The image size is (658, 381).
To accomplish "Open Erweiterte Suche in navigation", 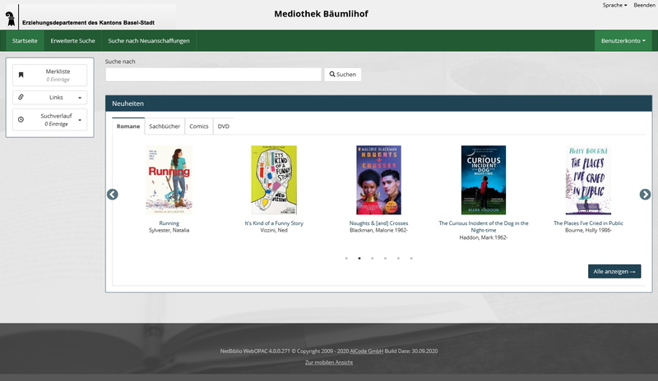I will click(72, 41).
